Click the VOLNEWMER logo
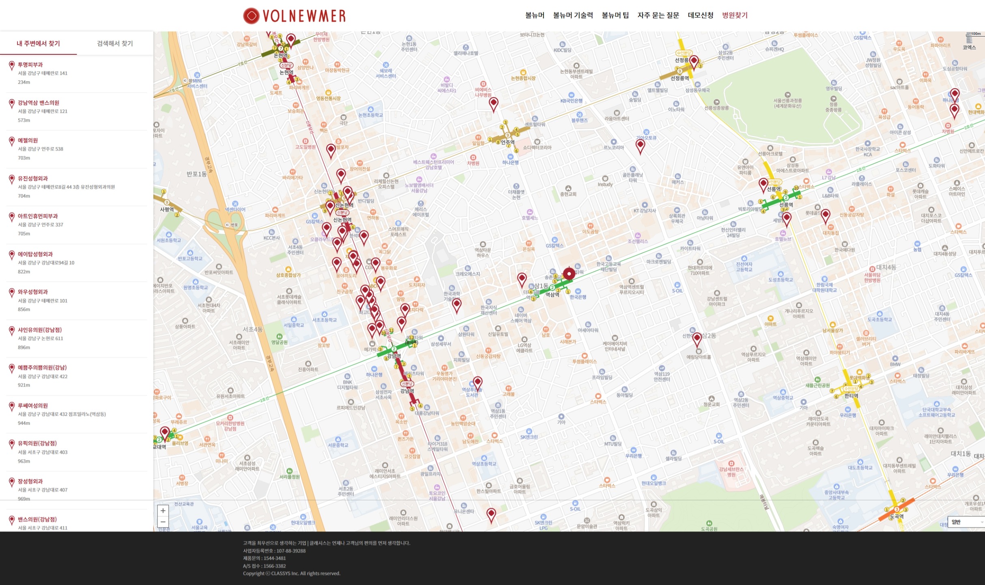This screenshot has height=585, width=985. point(295,16)
